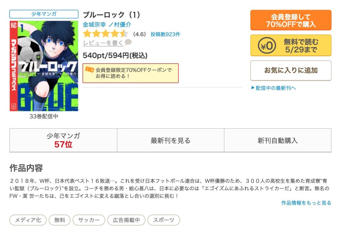Open the 投稿数923件 reviews link
Screen dimensions: 343x233
165,34
